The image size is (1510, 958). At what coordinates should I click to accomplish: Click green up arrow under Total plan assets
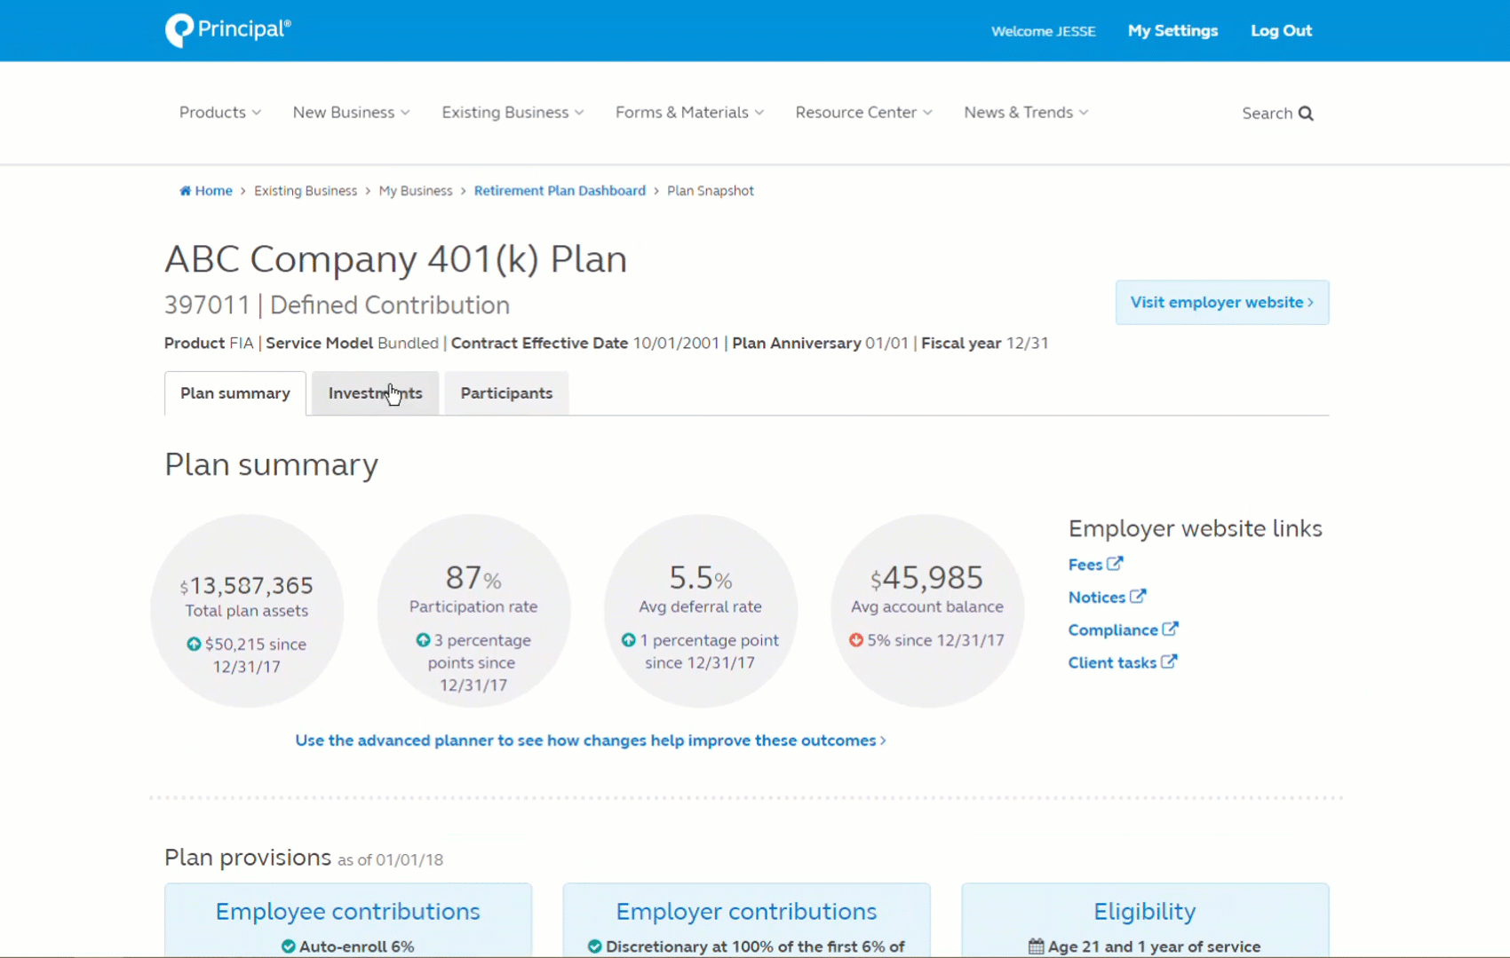[x=194, y=645]
